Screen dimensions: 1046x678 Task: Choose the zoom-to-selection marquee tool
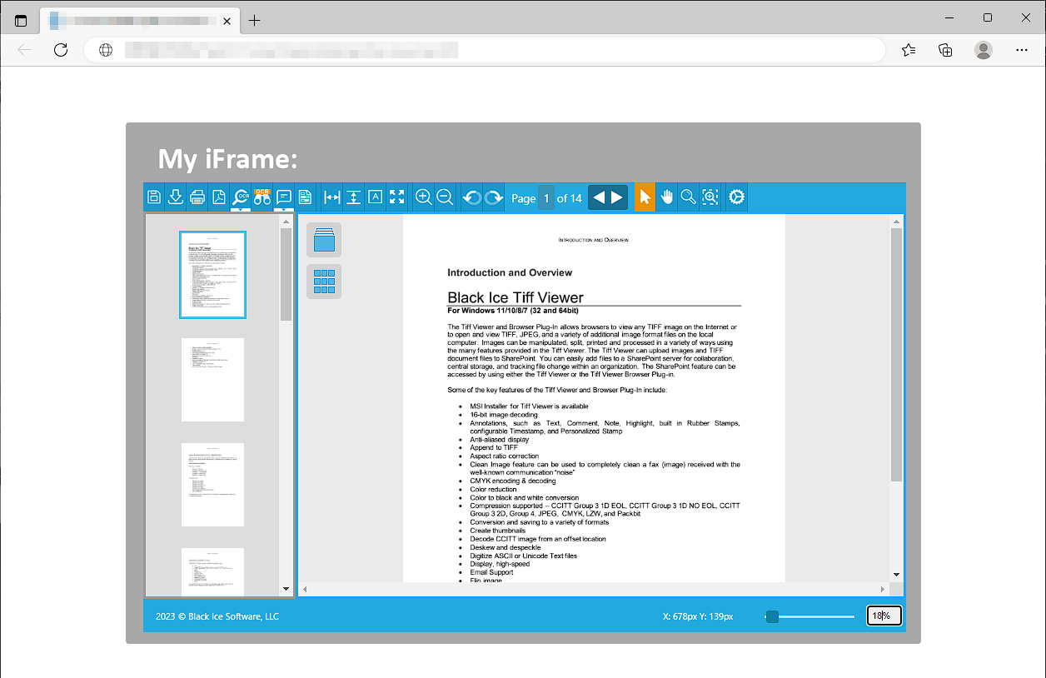[x=710, y=197]
